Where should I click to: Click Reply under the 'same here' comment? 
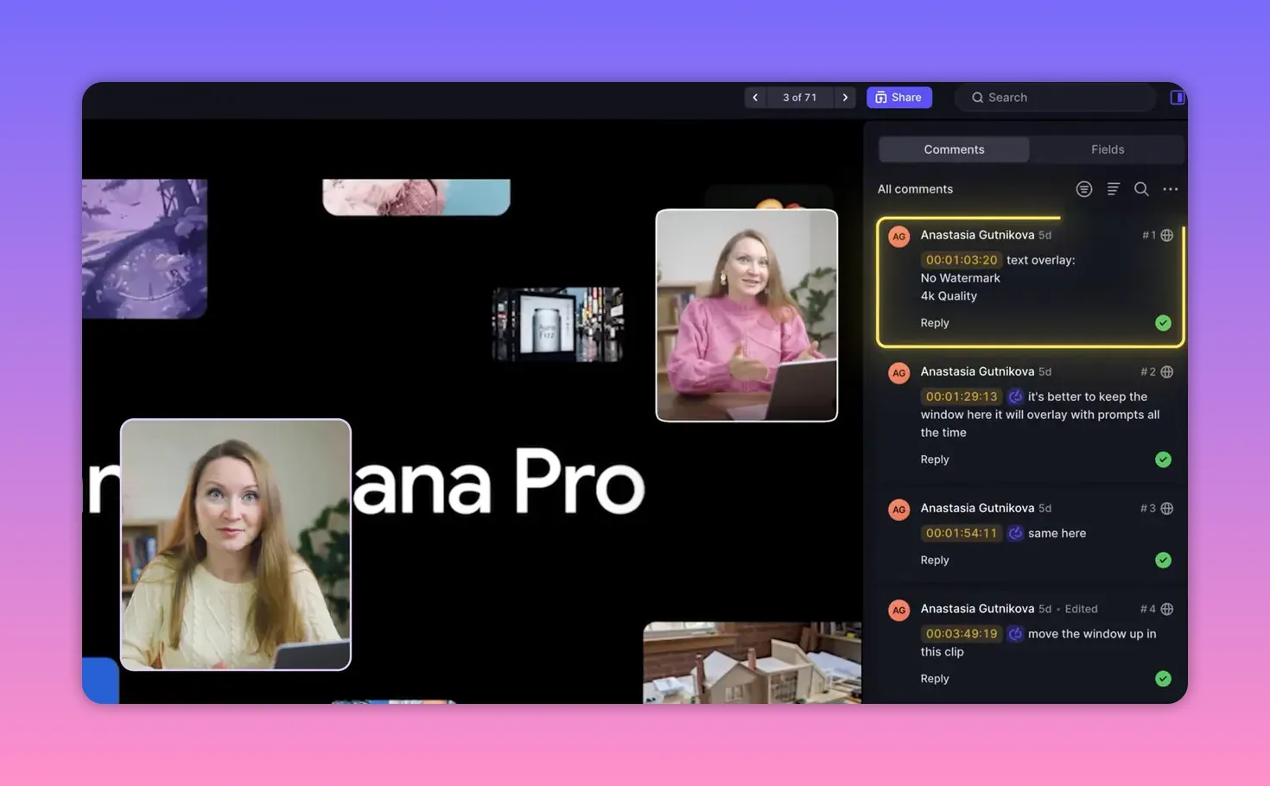click(934, 559)
